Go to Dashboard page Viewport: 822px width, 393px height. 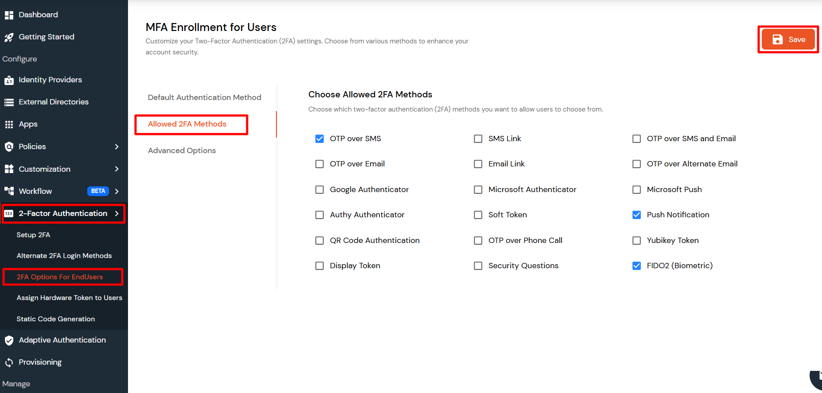[x=38, y=15]
